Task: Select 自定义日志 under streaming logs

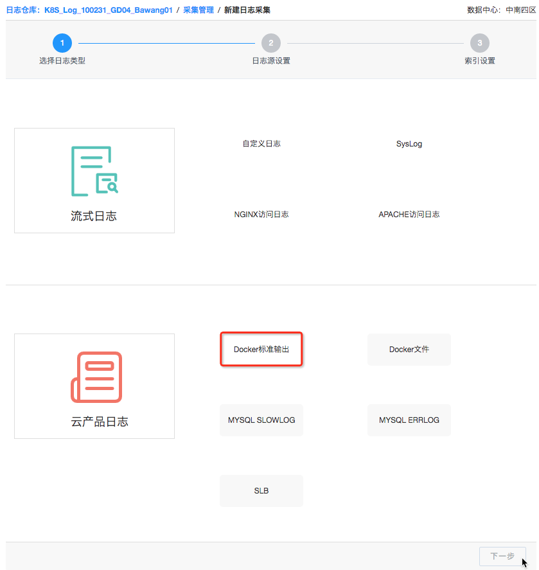Action: point(261,143)
